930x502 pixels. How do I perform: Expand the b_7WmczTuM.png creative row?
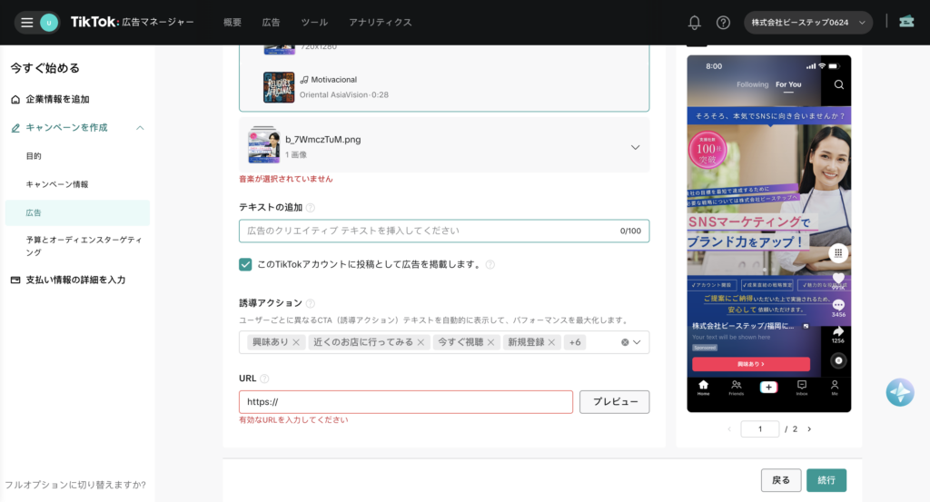coord(635,147)
